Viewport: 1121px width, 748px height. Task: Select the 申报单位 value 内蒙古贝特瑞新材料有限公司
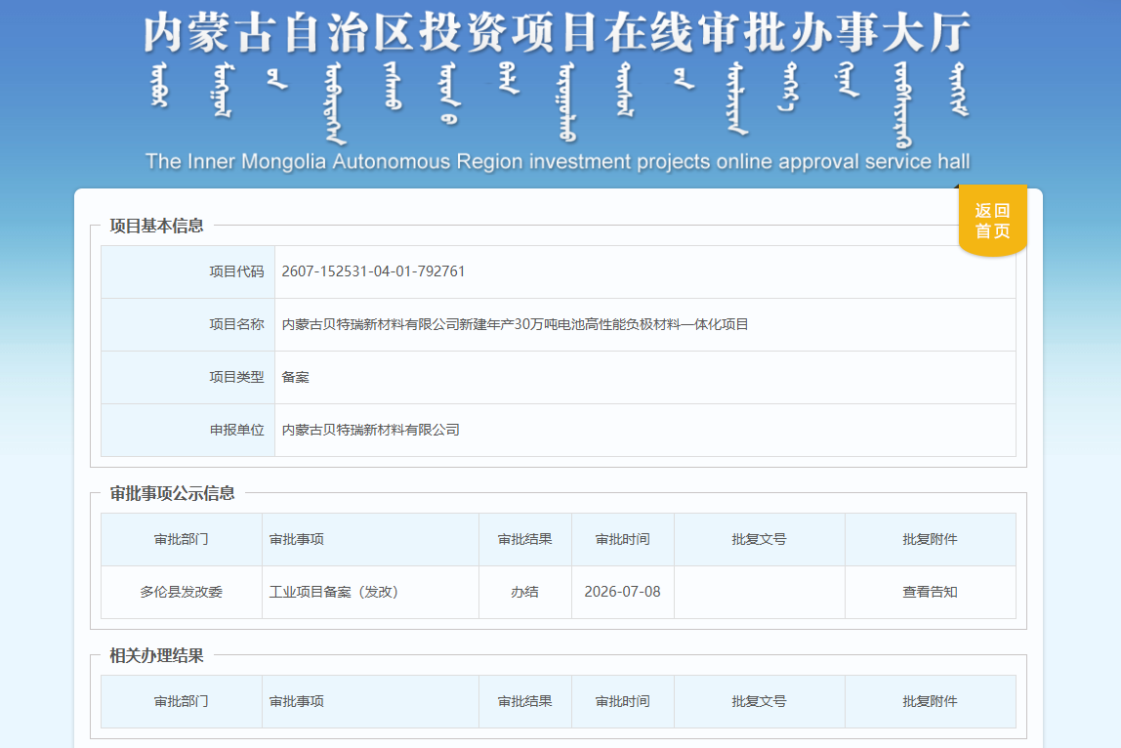(370, 431)
